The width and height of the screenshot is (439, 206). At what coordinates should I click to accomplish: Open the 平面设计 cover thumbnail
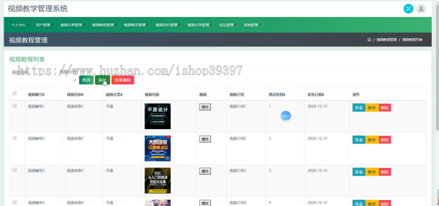click(158, 116)
